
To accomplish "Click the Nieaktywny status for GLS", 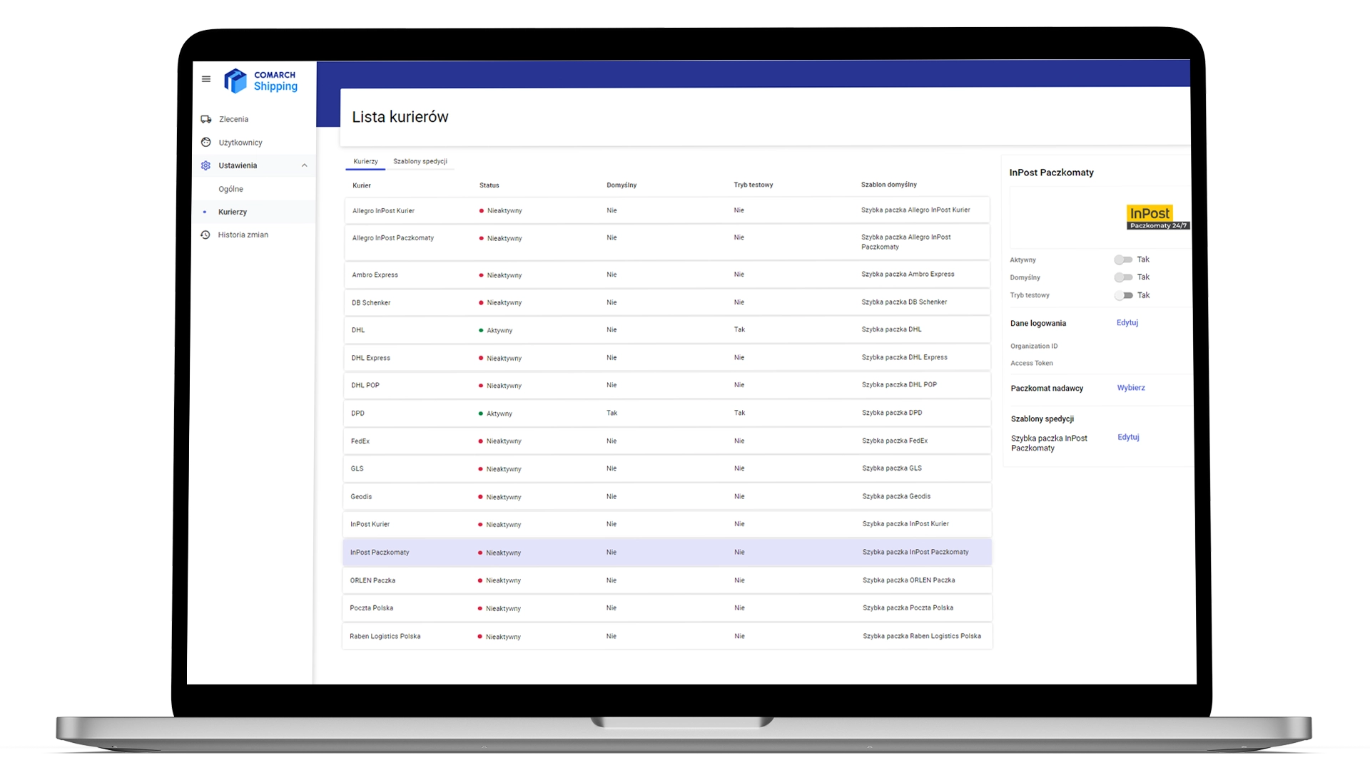I will (500, 469).
